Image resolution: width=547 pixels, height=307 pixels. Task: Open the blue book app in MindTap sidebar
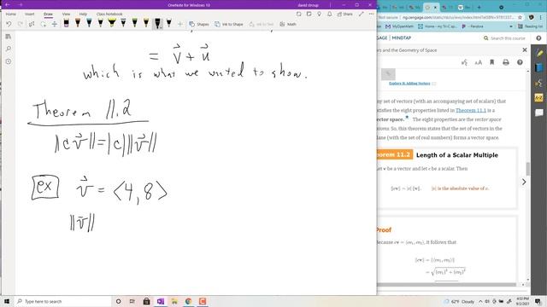(x=539, y=67)
